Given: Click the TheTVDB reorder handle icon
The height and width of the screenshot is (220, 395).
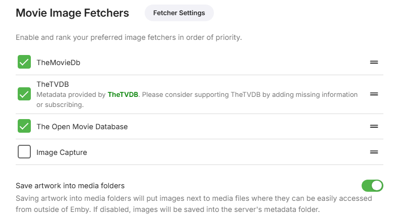Looking at the screenshot, I should [x=374, y=94].
